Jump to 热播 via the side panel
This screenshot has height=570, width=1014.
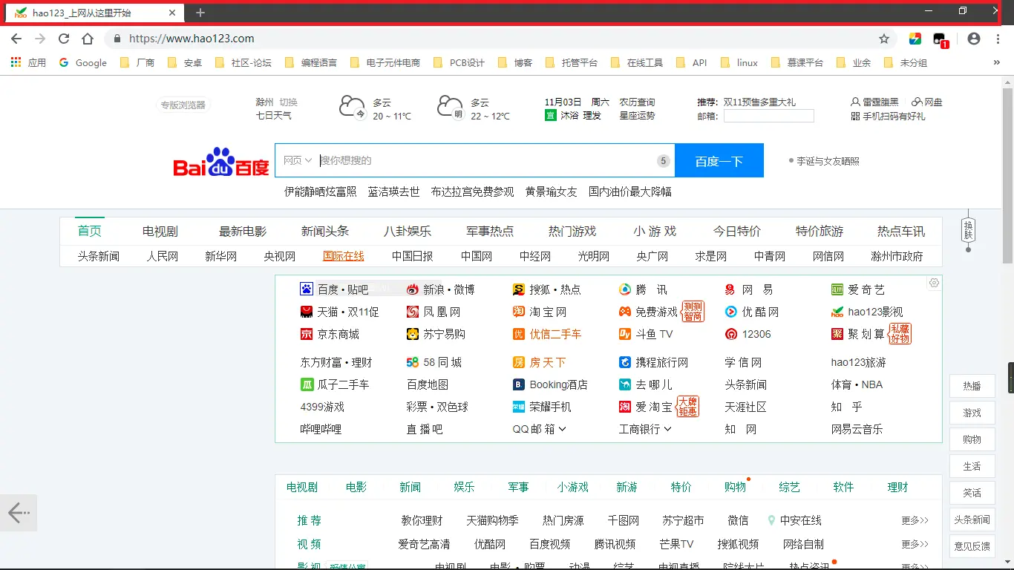[972, 386]
